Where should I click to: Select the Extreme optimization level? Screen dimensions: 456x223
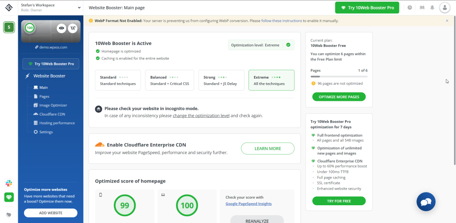click(271, 80)
